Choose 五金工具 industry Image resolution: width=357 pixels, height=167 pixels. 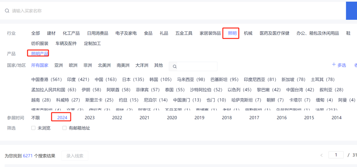184,33
